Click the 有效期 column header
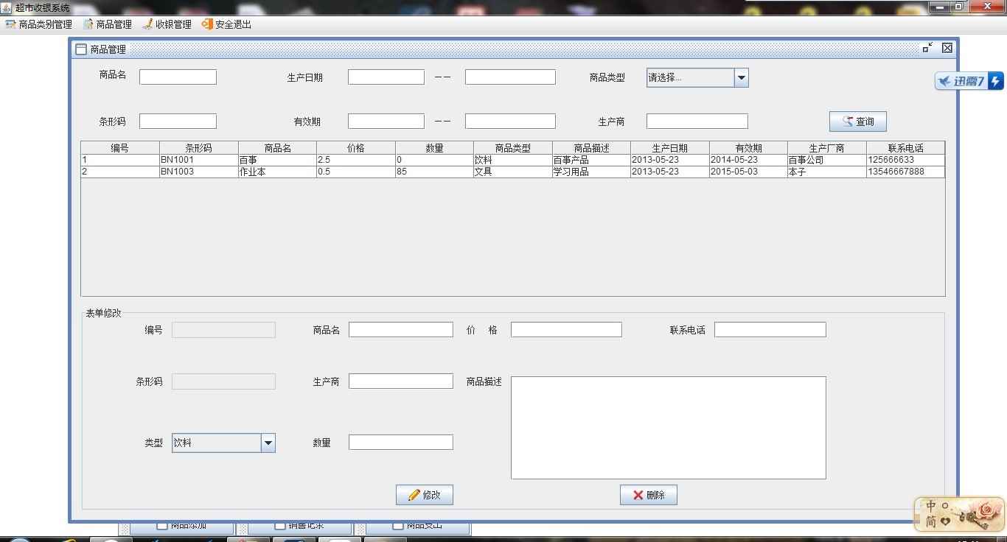The width and height of the screenshot is (1007, 542). click(x=748, y=148)
